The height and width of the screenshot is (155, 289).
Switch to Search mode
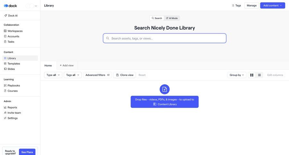tap(157, 18)
